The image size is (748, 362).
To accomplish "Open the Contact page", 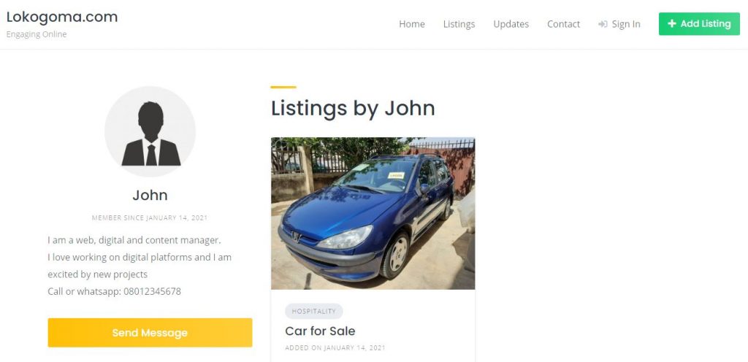I will pos(563,24).
